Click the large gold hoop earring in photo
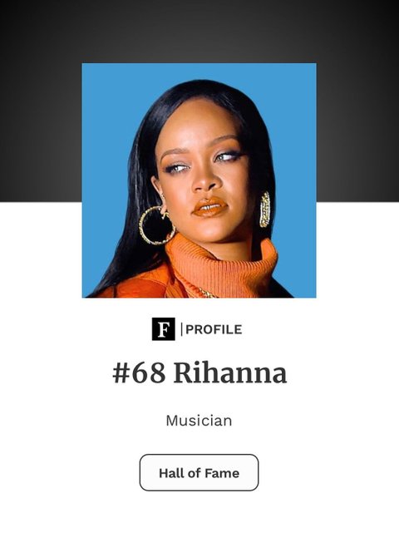 156,225
